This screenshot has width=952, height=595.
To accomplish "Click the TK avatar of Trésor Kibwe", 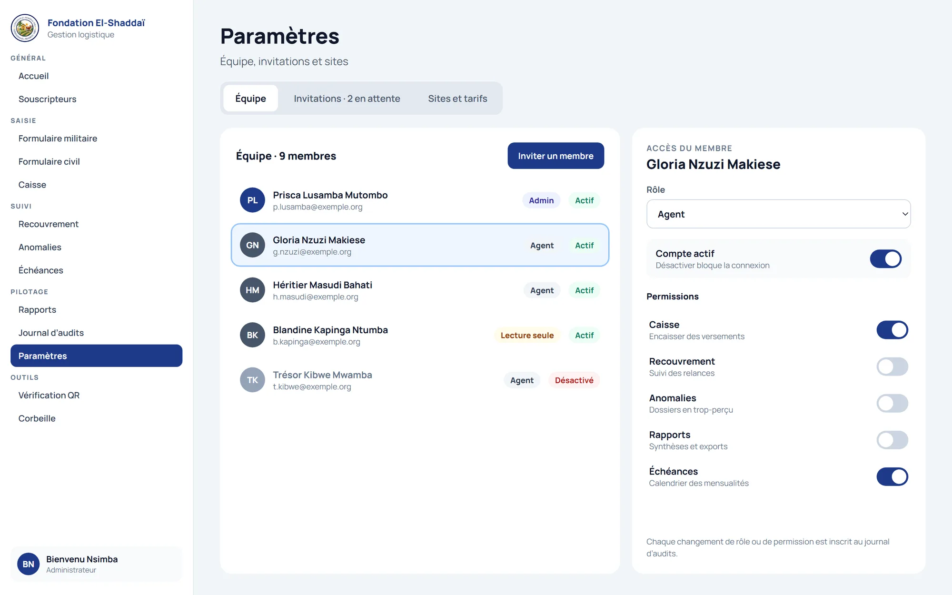I will (x=252, y=380).
